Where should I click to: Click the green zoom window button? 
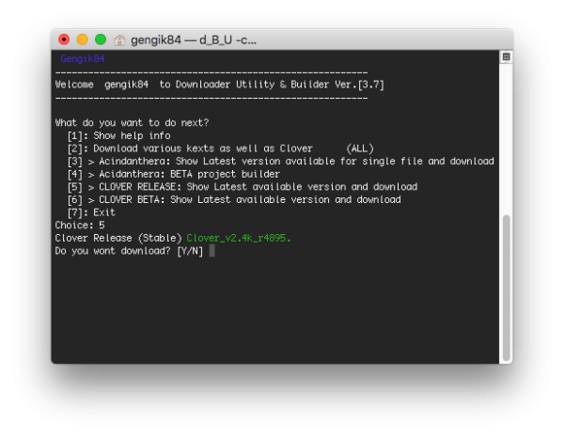[101, 39]
